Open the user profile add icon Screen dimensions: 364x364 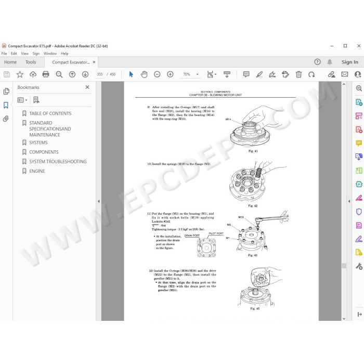(x=358, y=74)
